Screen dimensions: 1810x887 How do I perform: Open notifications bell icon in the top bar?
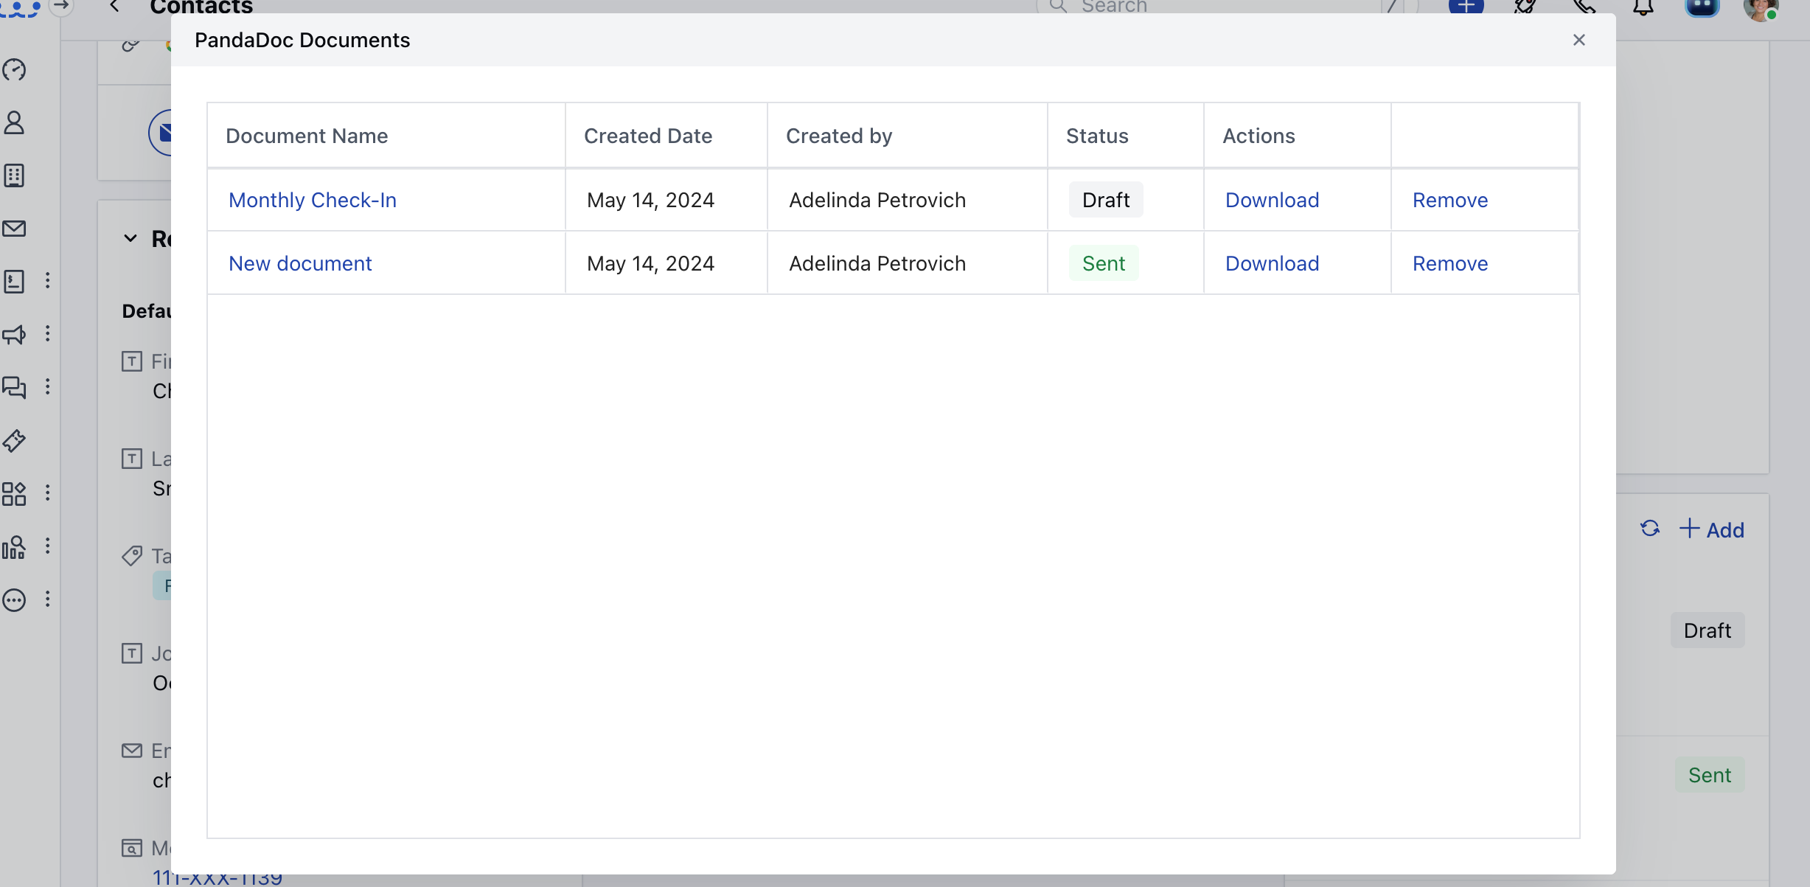coord(1643,7)
